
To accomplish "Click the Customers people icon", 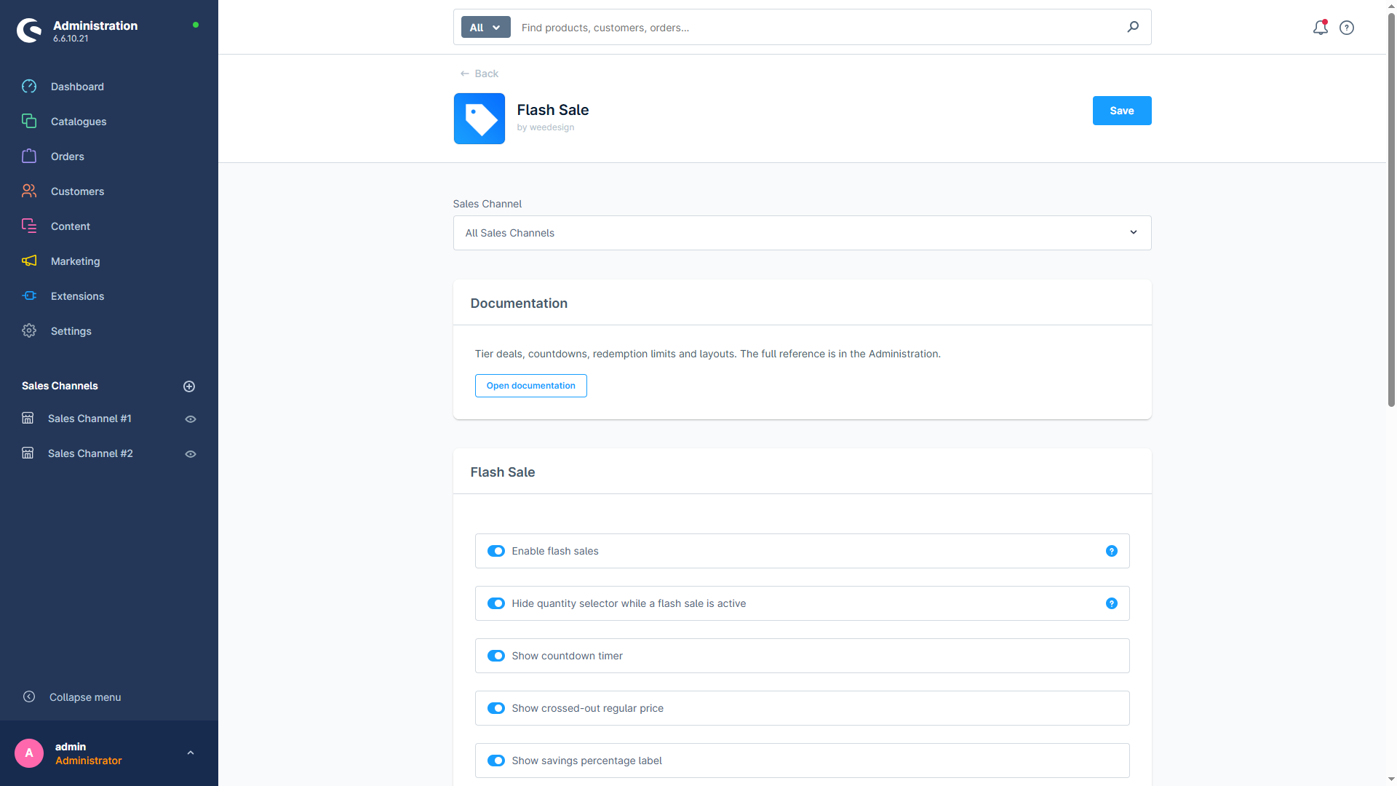I will pos(29,191).
